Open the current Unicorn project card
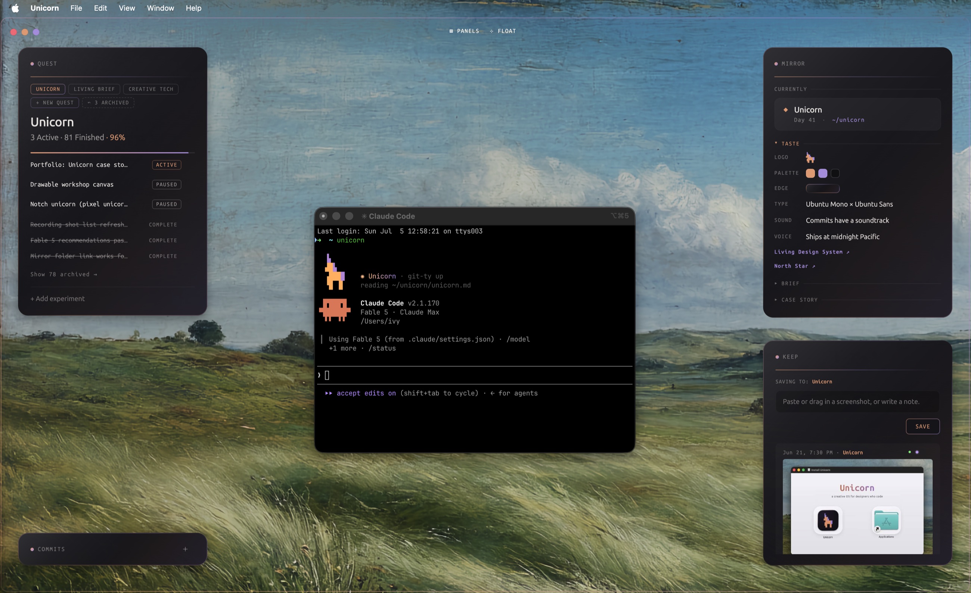 coord(857,114)
